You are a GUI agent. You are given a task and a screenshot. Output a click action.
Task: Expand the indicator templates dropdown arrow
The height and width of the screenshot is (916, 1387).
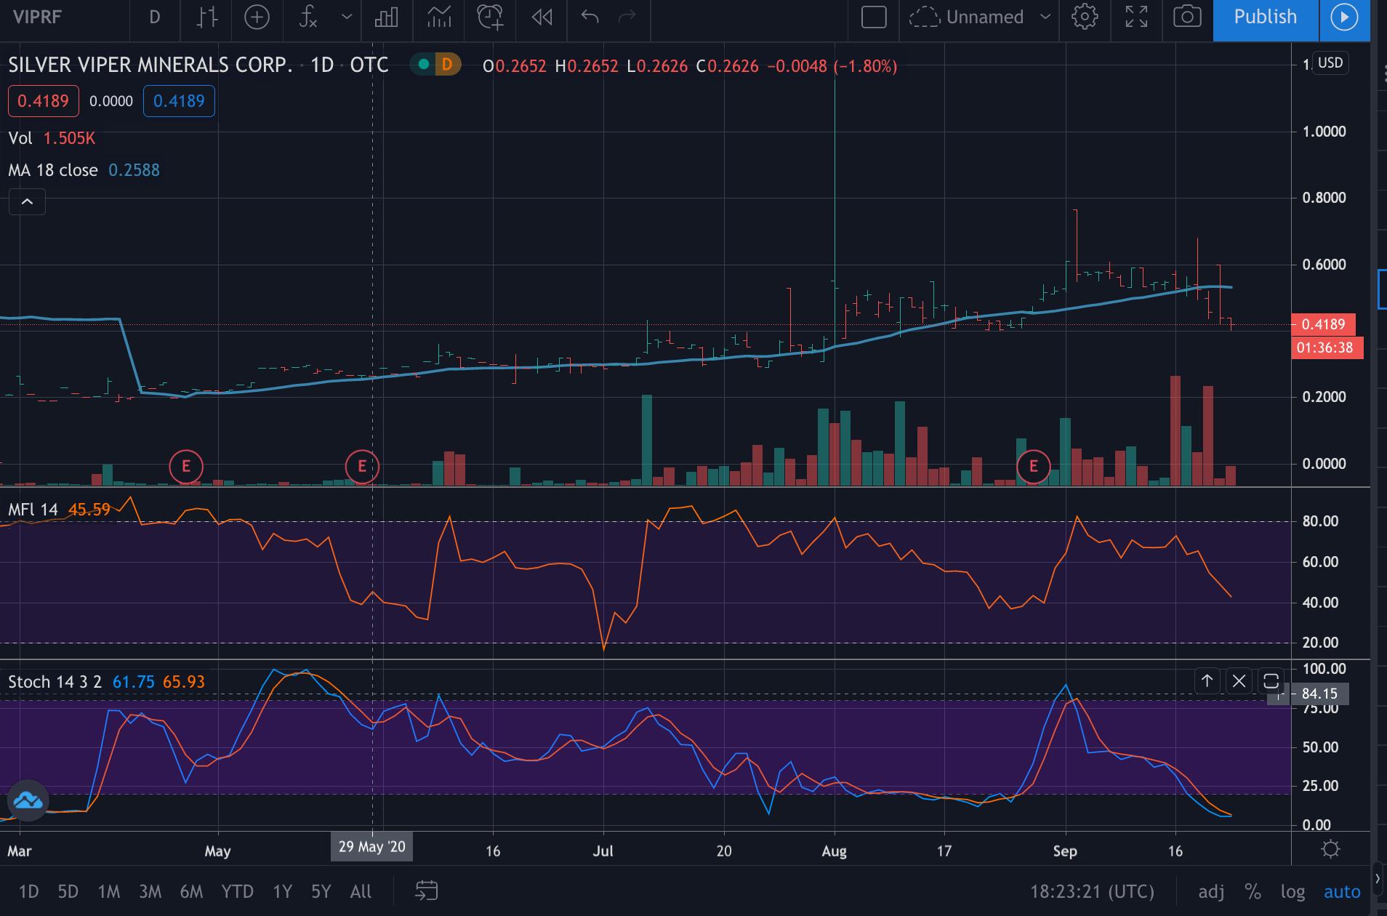tap(347, 17)
